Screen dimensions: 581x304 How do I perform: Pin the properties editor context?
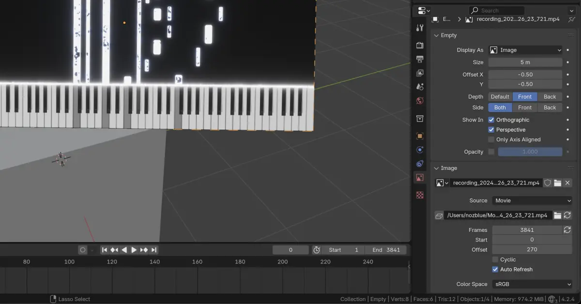(572, 19)
